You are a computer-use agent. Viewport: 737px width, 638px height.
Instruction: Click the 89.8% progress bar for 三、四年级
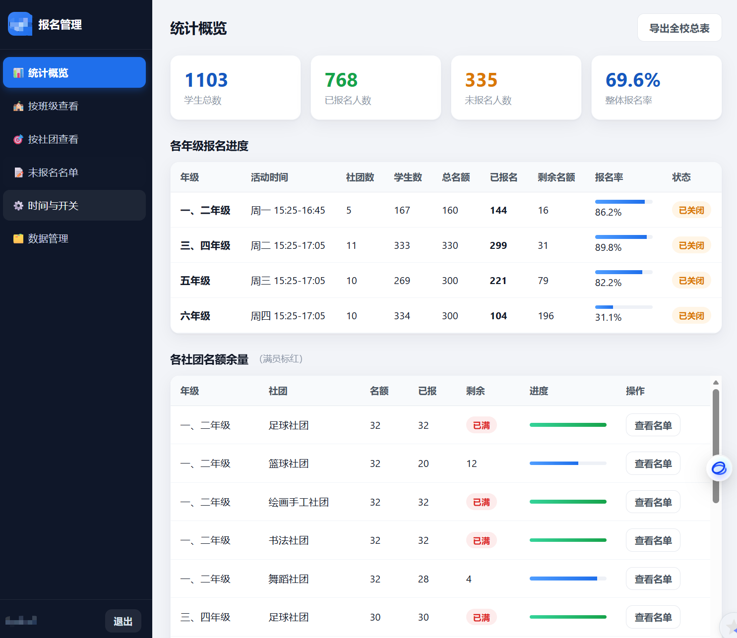pos(623,237)
